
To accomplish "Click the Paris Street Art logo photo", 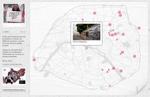I will [14, 13].
